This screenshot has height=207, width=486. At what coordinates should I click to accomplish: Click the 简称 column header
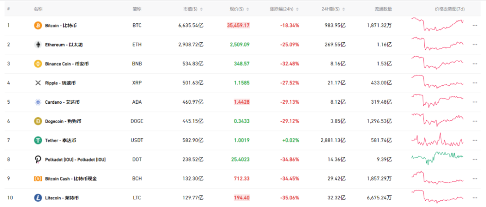pos(137,9)
